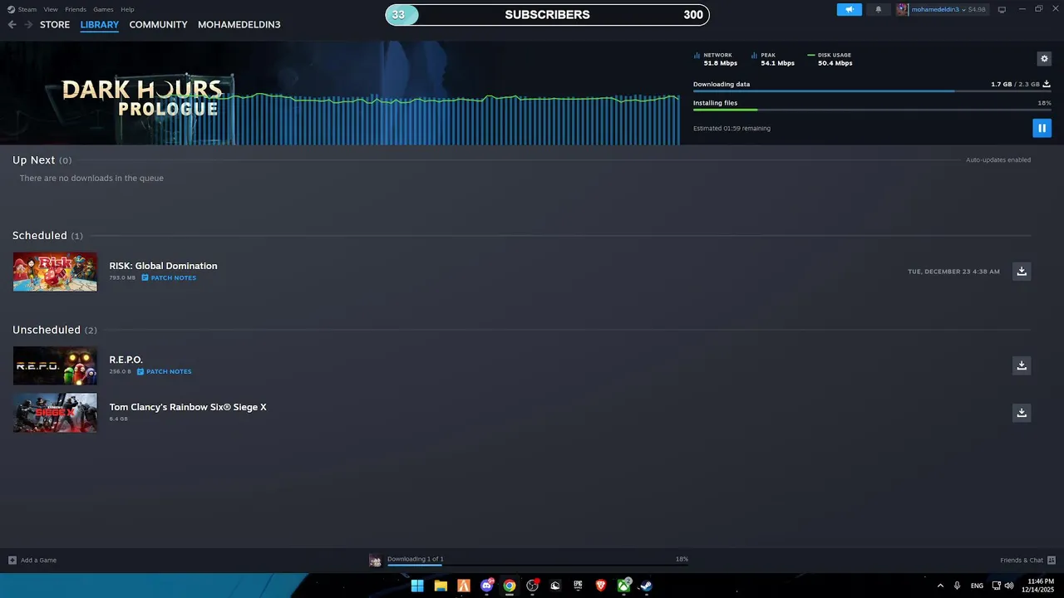Click the Installing files progress bar
The image size is (1064, 598).
[872, 110]
